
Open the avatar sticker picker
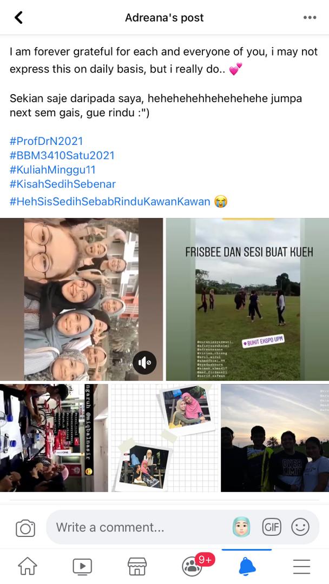coord(241,527)
